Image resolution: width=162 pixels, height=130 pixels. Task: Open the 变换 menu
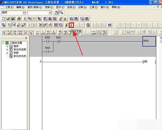click(x=49, y=7)
